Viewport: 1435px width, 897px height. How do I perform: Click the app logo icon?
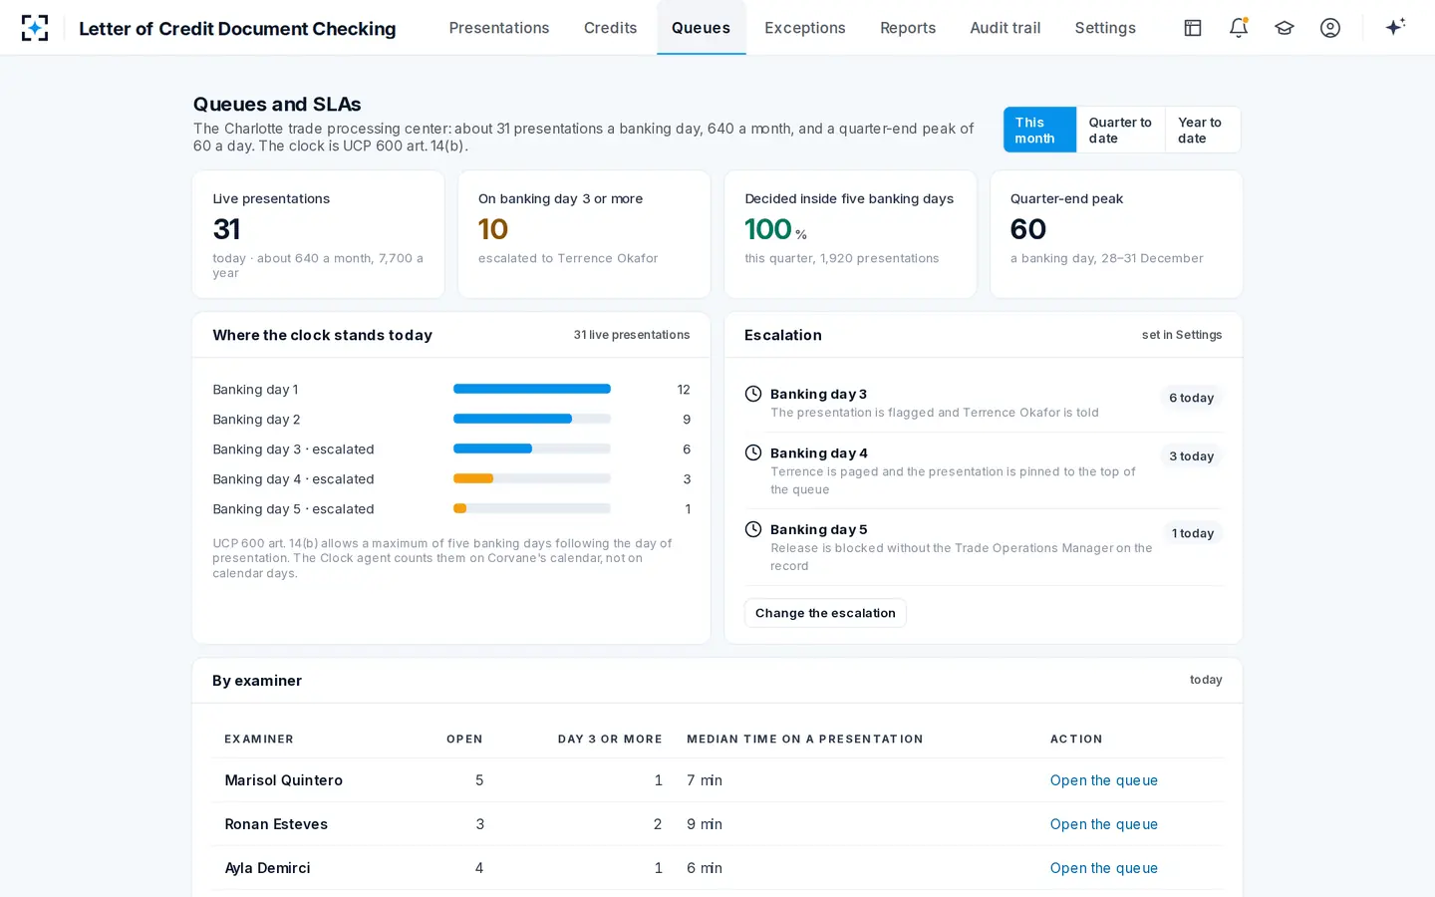tap(35, 28)
